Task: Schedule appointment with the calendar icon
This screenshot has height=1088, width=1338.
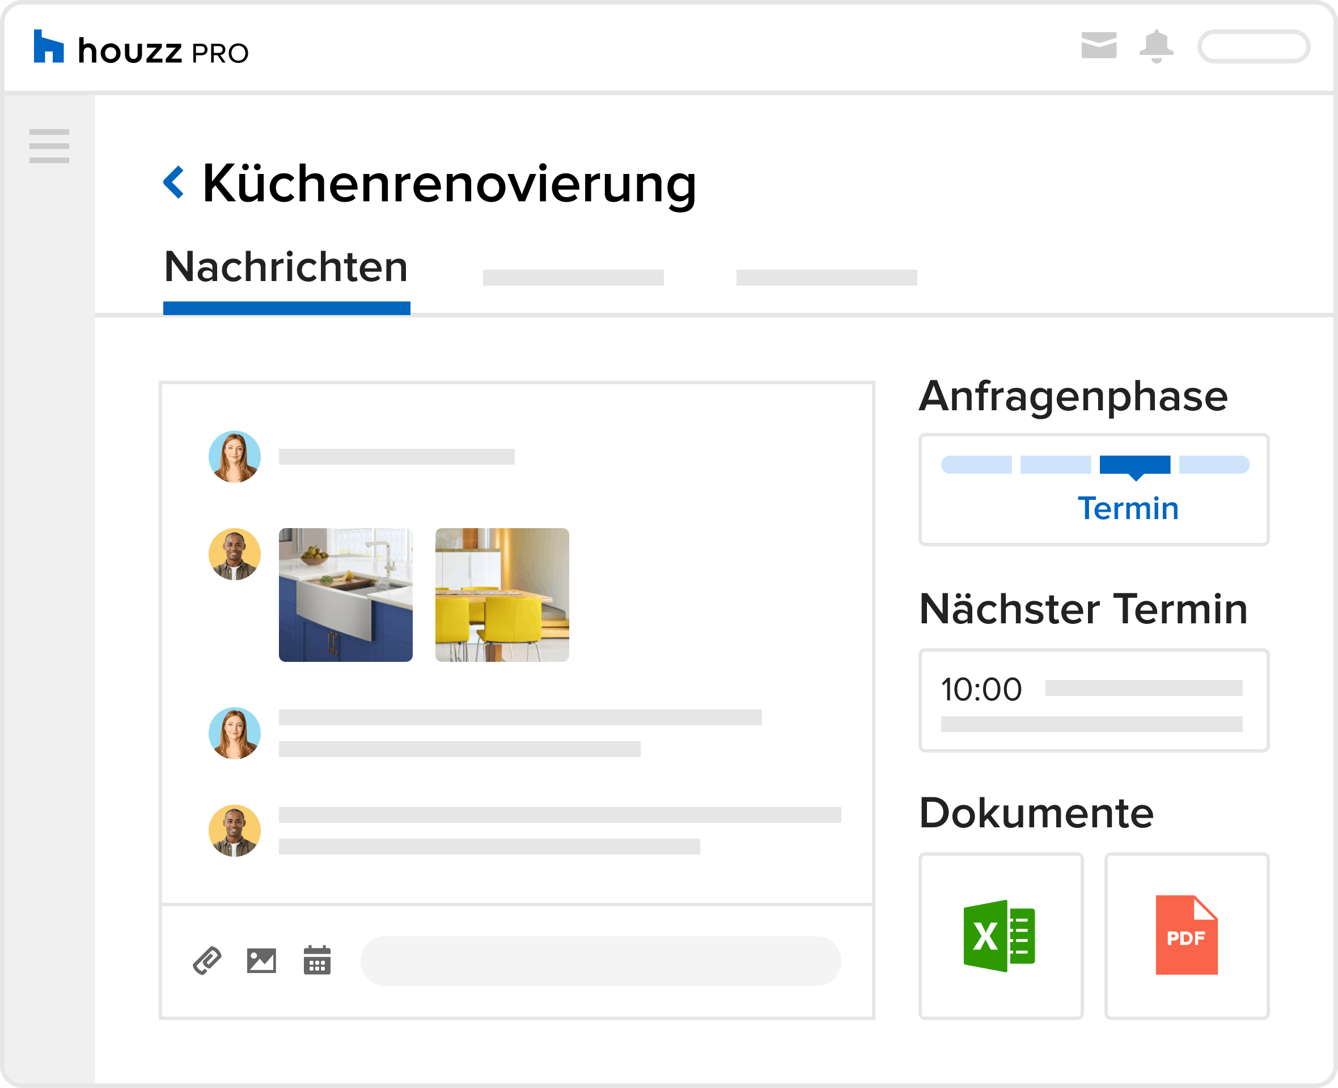Action: click(x=317, y=960)
